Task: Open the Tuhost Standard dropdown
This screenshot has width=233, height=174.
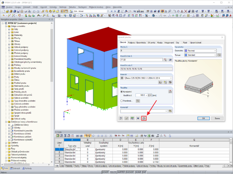Action: (215, 55)
